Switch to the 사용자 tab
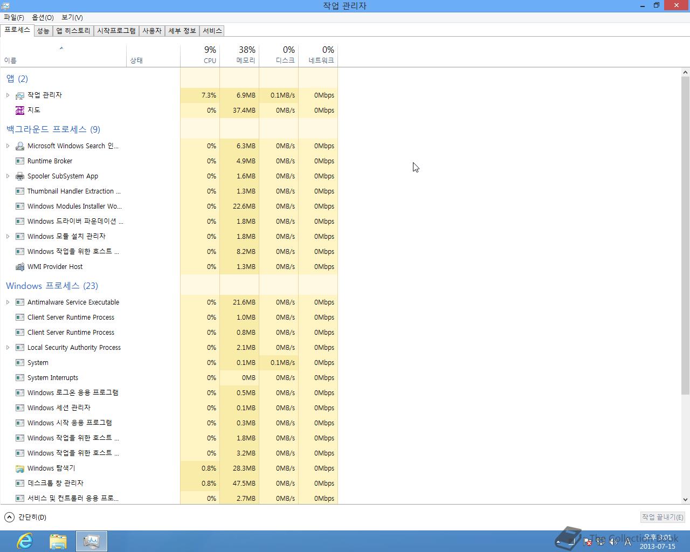The width and height of the screenshot is (690, 552). click(152, 31)
